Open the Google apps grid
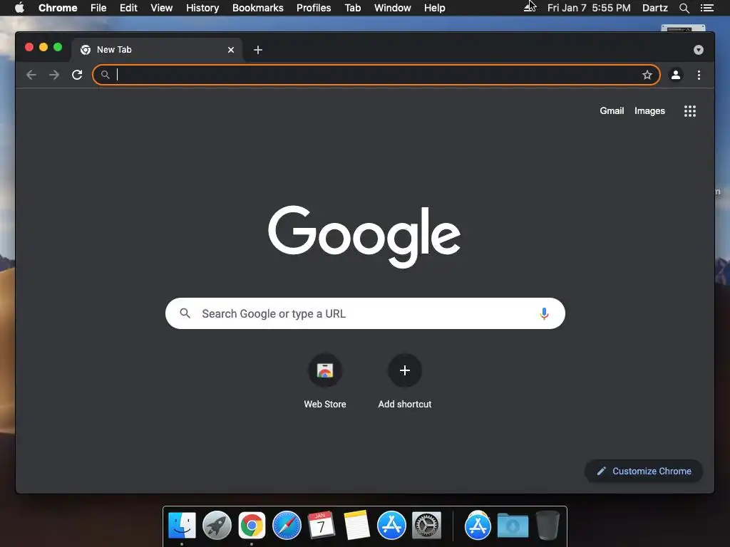Screen dimensions: 730x547 click(x=690, y=111)
